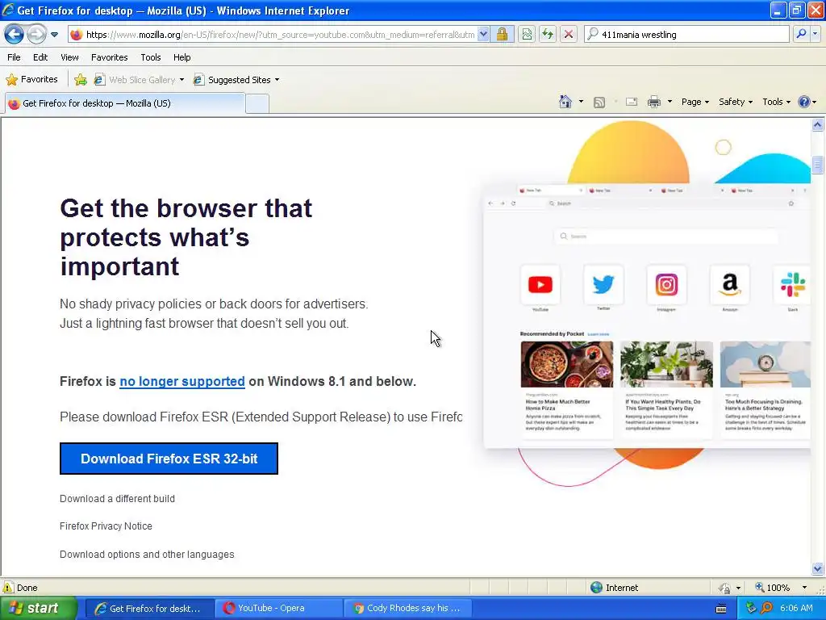The height and width of the screenshot is (620, 826).
Task: Click the Home icon in command bar
Action: [565, 102]
